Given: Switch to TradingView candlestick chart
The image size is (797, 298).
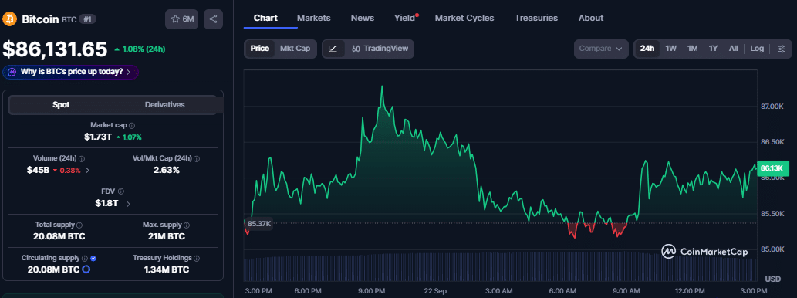Looking at the screenshot, I should click(380, 49).
